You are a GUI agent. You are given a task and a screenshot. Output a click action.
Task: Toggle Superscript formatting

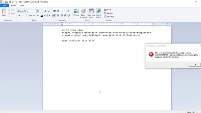[38, 15]
